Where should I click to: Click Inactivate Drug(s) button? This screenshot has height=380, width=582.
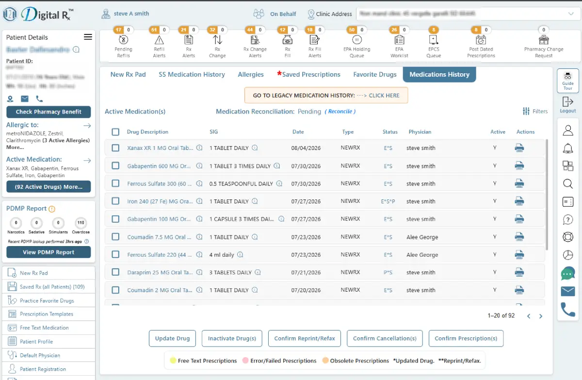click(x=232, y=338)
